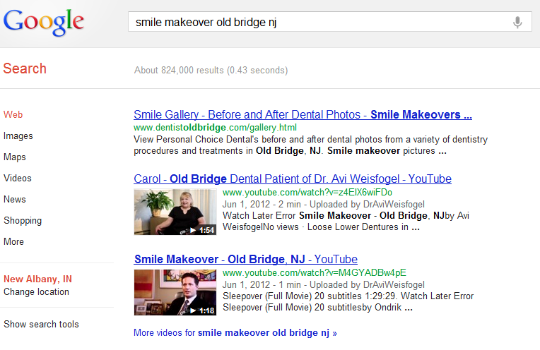Click the red Search heading
540x350 pixels.
point(25,68)
